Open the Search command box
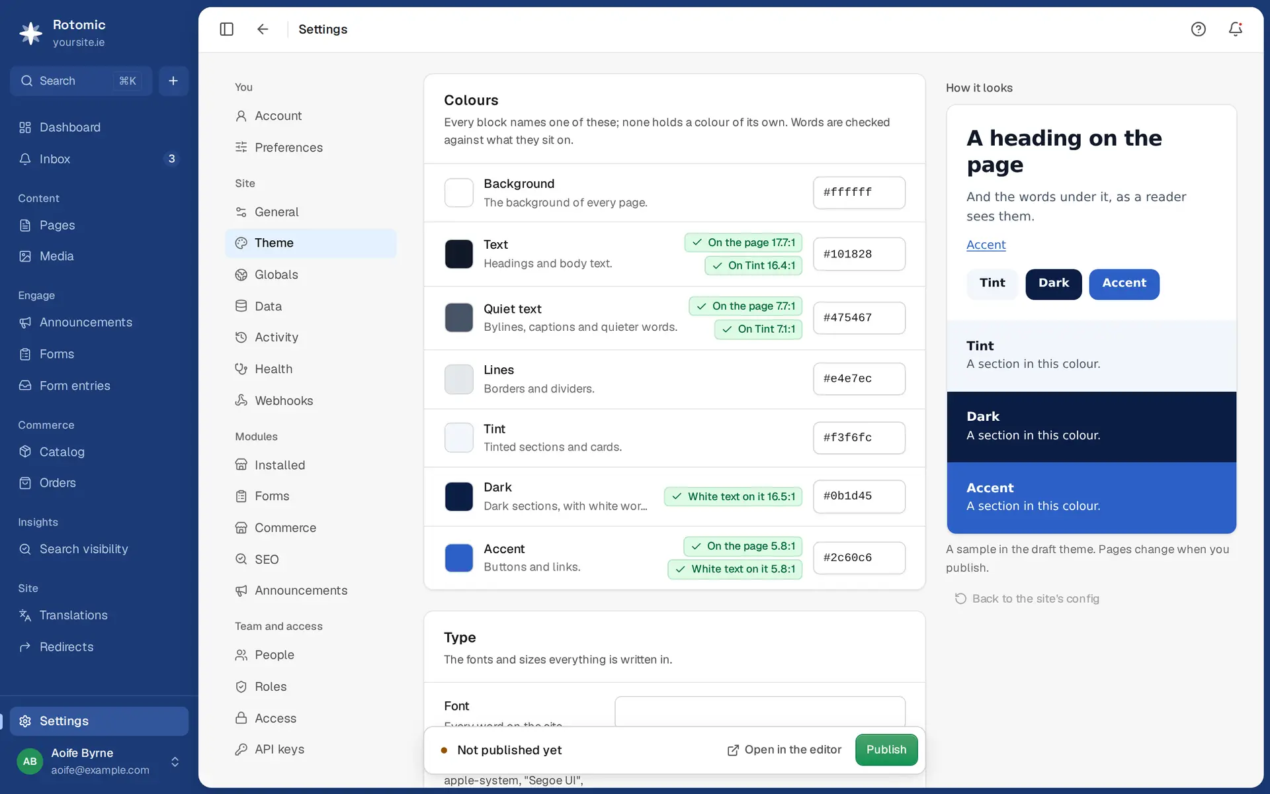This screenshot has width=1270, height=794. 81,81
